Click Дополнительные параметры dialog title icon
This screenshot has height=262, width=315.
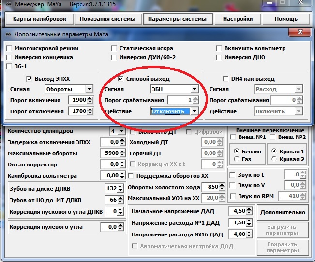click(x=8, y=34)
